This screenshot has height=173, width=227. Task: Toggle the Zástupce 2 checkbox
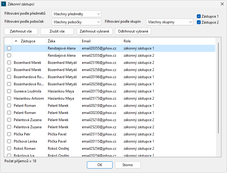pyautogui.click(x=199, y=22)
